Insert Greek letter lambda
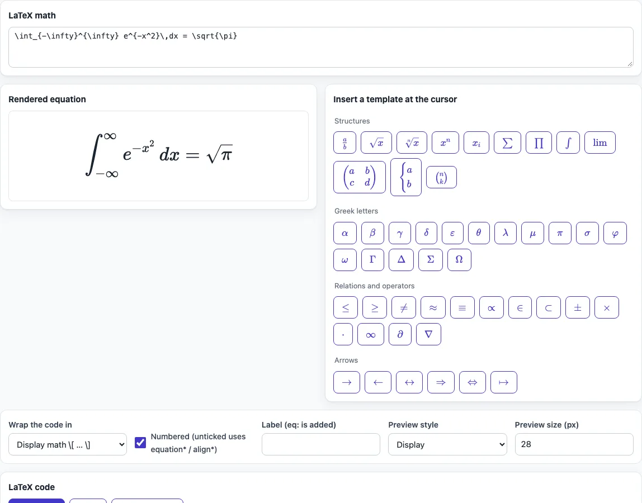642x503 pixels. 505,233
